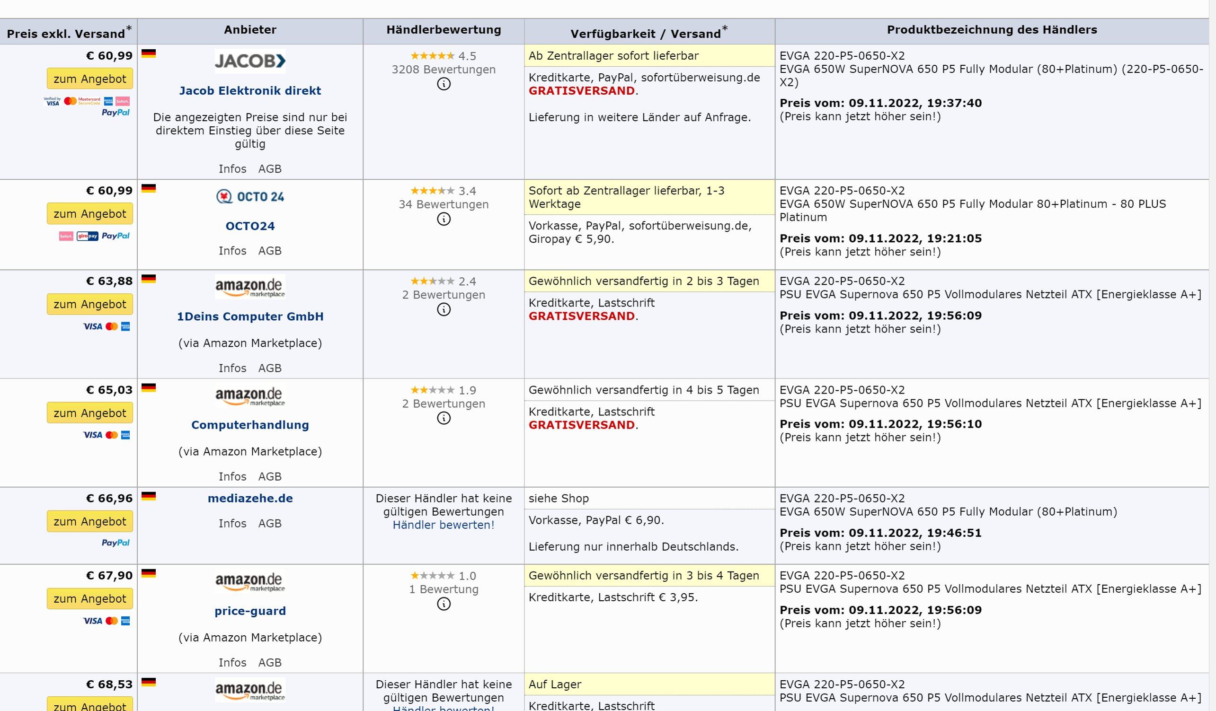View Infos for OCTO24
The height and width of the screenshot is (711, 1216).
click(x=232, y=251)
